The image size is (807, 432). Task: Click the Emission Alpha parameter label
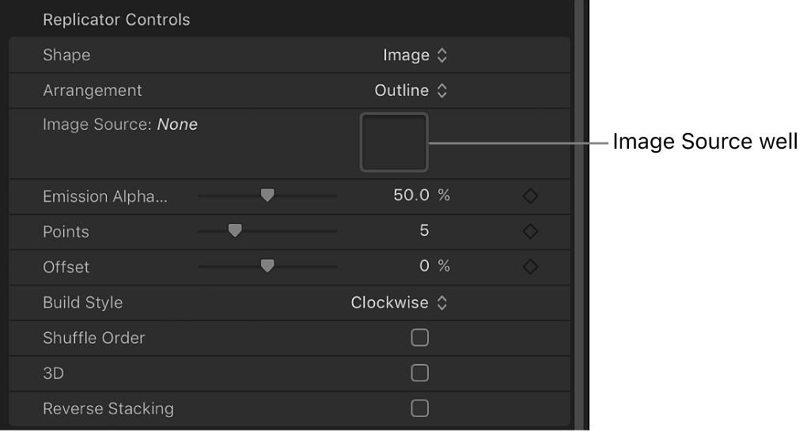pos(105,197)
